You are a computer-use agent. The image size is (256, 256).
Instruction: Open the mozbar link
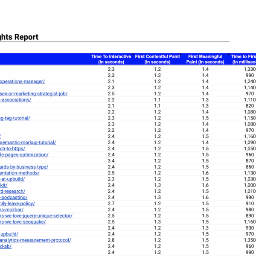12,210
